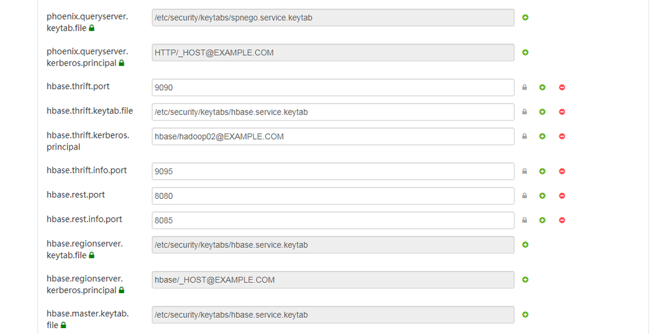Image resolution: width=650 pixels, height=334 pixels.
Task: Remove the hbase.rest.port property
Action: tap(561, 196)
